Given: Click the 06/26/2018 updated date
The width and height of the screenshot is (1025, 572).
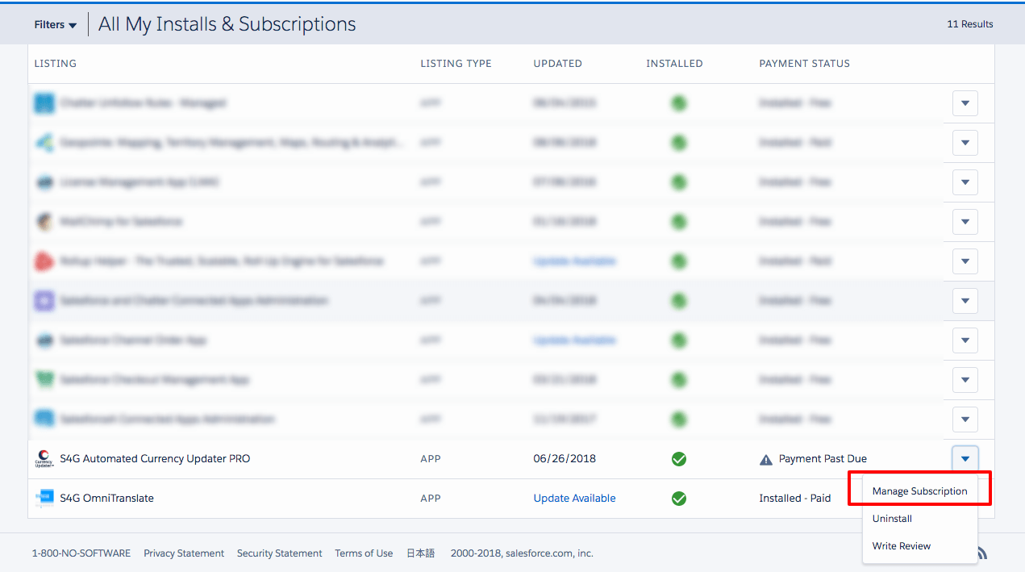Looking at the screenshot, I should click(x=565, y=459).
